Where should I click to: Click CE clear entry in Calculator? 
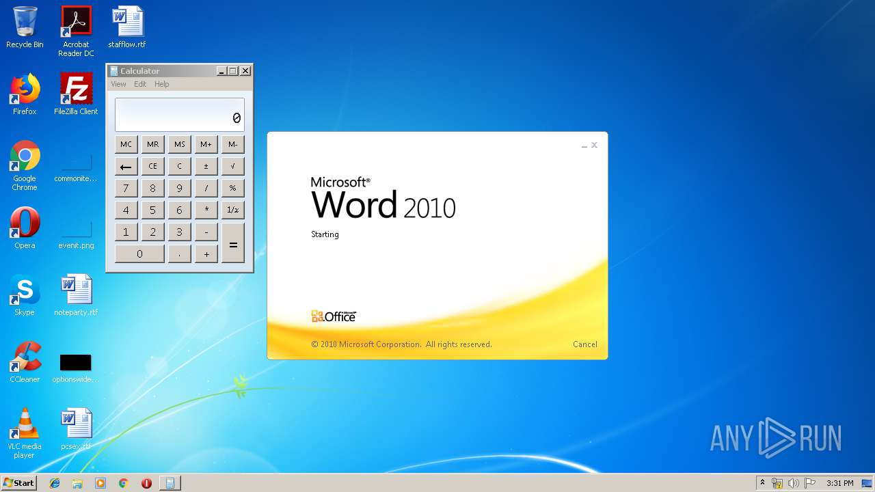coord(152,166)
